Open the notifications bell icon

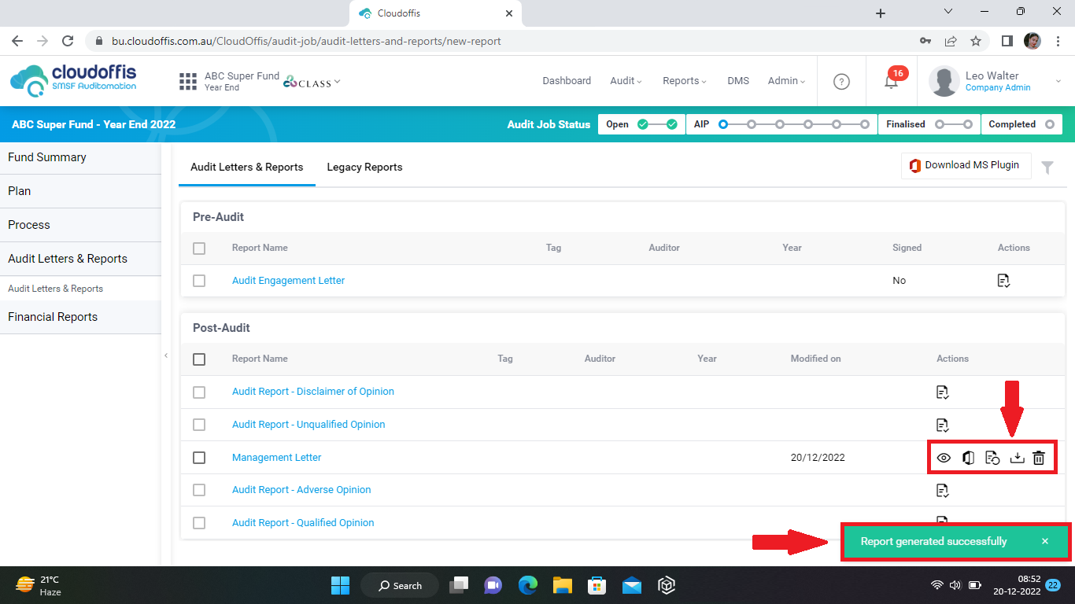pyautogui.click(x=891, y=81)
